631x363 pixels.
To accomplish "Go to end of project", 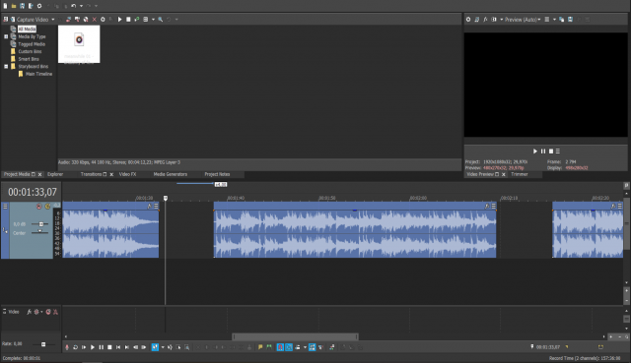I will 127,347.
